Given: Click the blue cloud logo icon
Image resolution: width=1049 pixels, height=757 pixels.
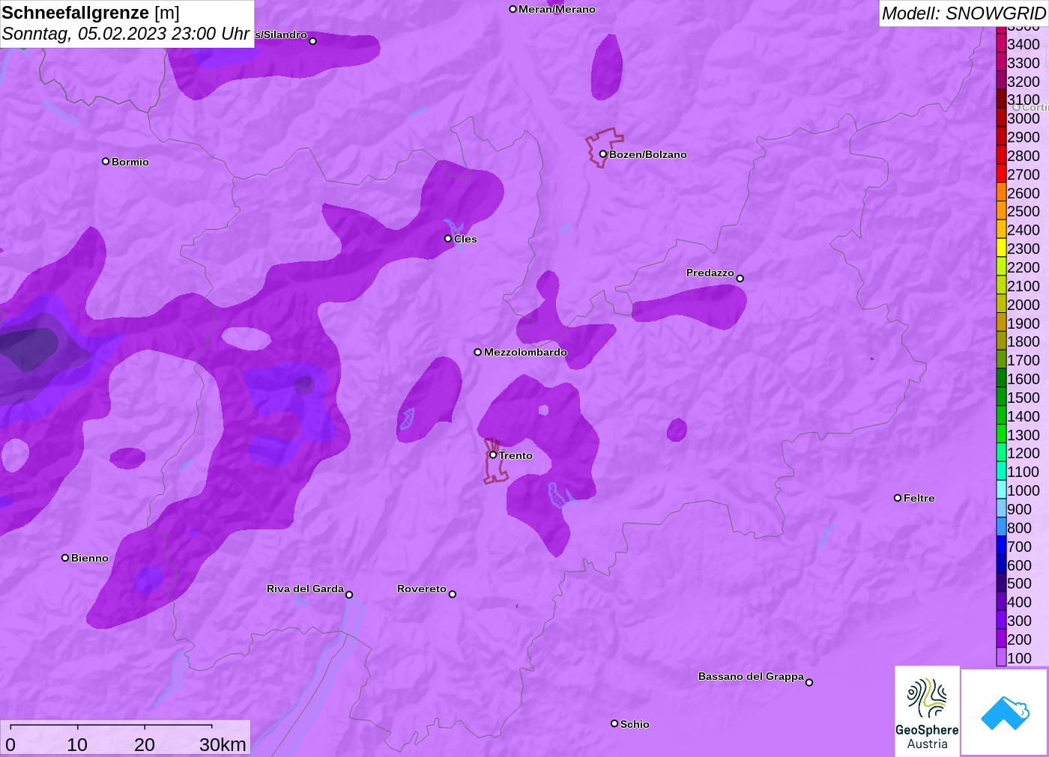Looking at the screenshot, I should tap(1005, 712).
